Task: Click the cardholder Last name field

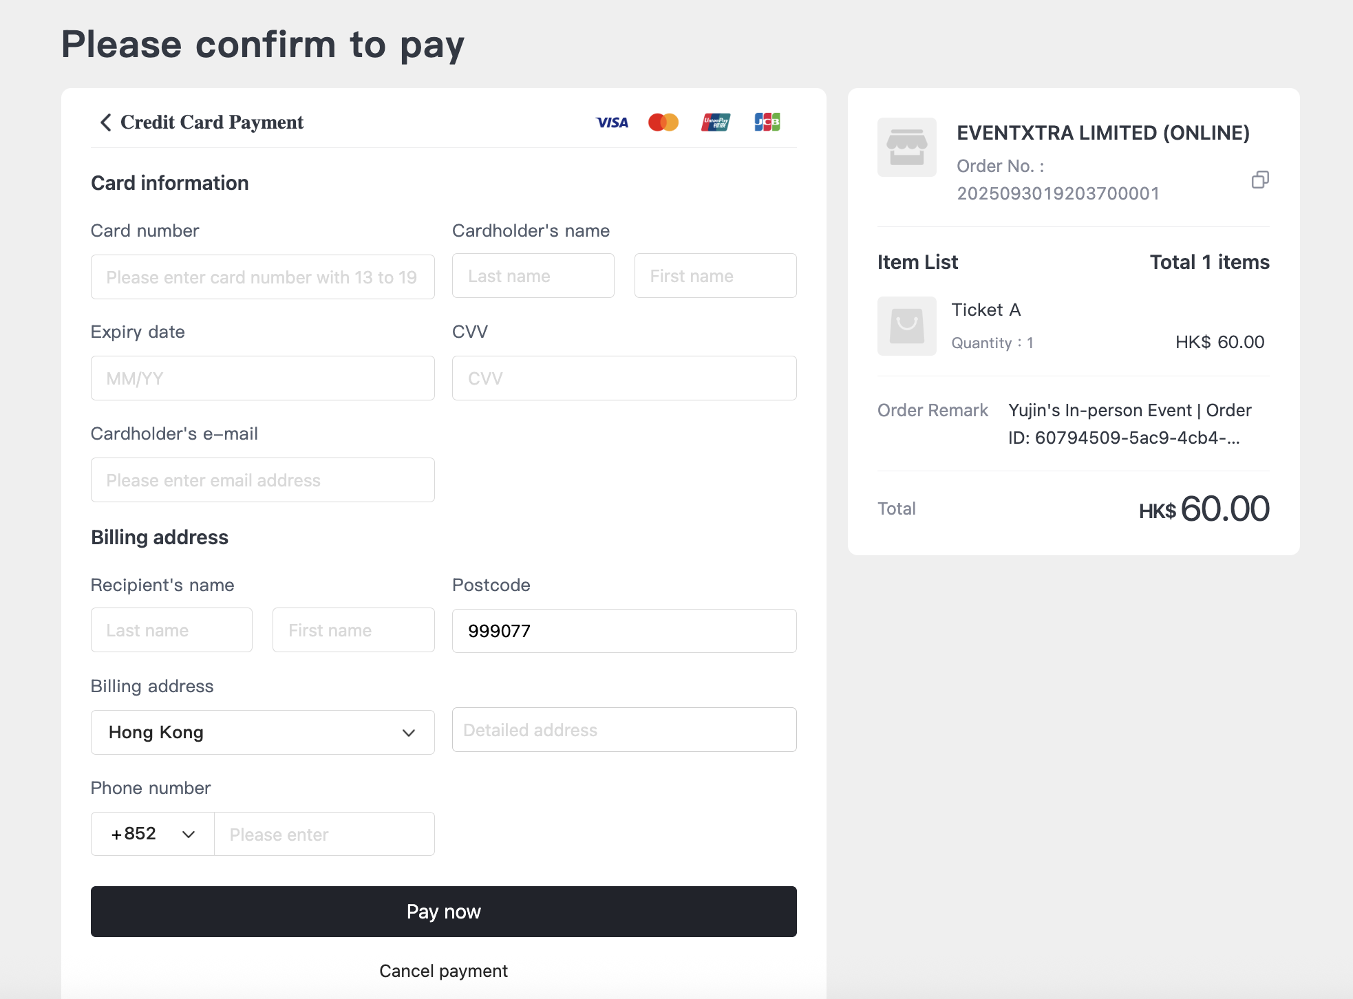Action: [x=533, y=276]
